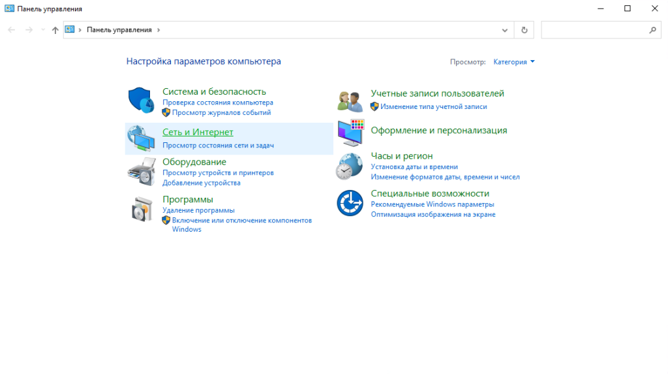
Task: Click shield icon beside Включение или отключение компонентов
Action: (x=166, y=221)
